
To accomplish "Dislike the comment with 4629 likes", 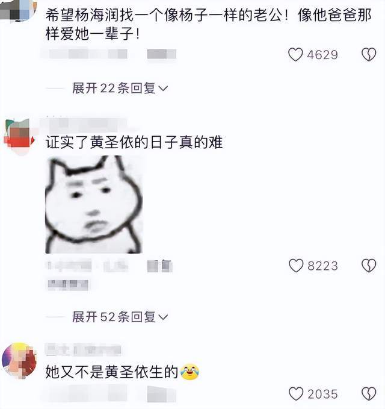I will coord(369,55).
